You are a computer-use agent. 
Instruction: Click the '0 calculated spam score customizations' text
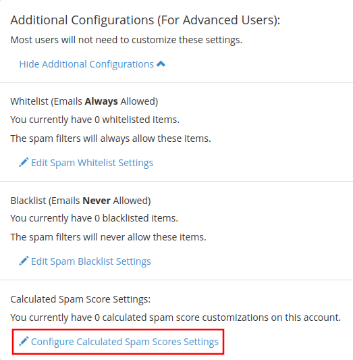(175, 317)
